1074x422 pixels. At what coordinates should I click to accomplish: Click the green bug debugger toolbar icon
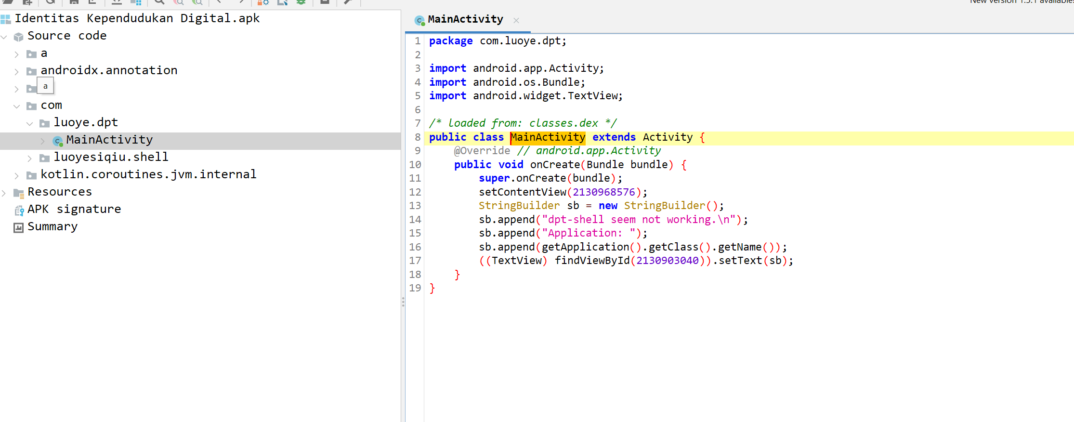click(301, 2)
